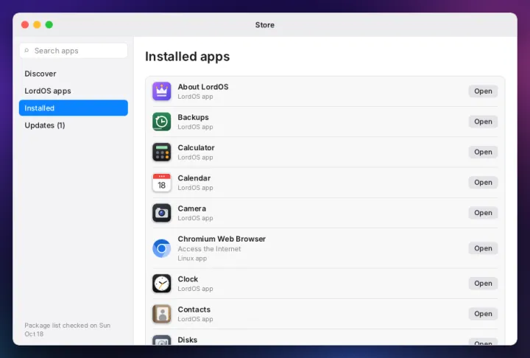Click the Chromium Web Browser title

(222, 239)
